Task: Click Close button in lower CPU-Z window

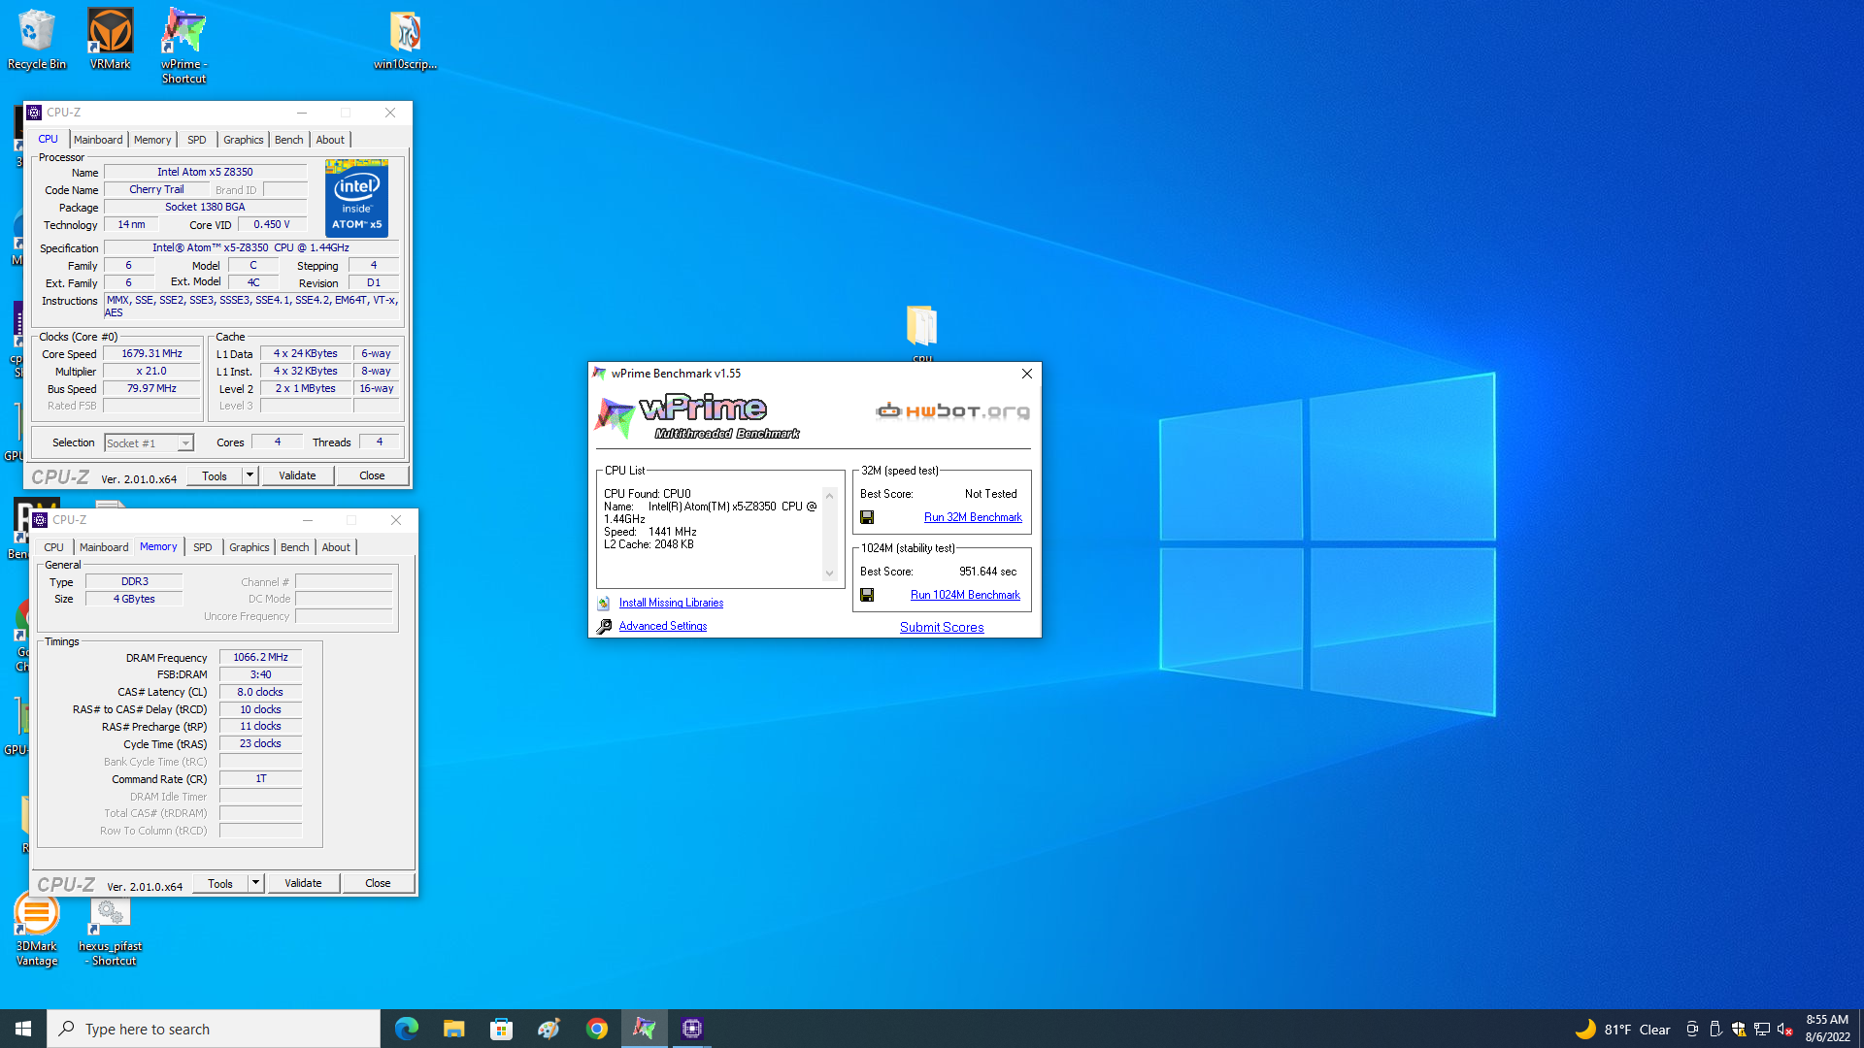Action: tap(378, 883)
